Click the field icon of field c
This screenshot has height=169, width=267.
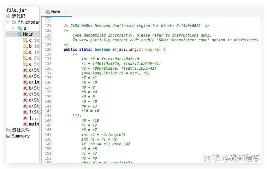coord(25,40)
